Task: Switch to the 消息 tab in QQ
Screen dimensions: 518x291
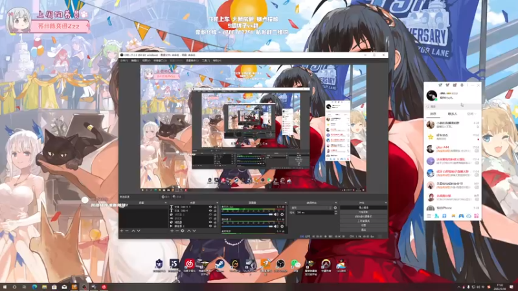Action: pos(433,114)
